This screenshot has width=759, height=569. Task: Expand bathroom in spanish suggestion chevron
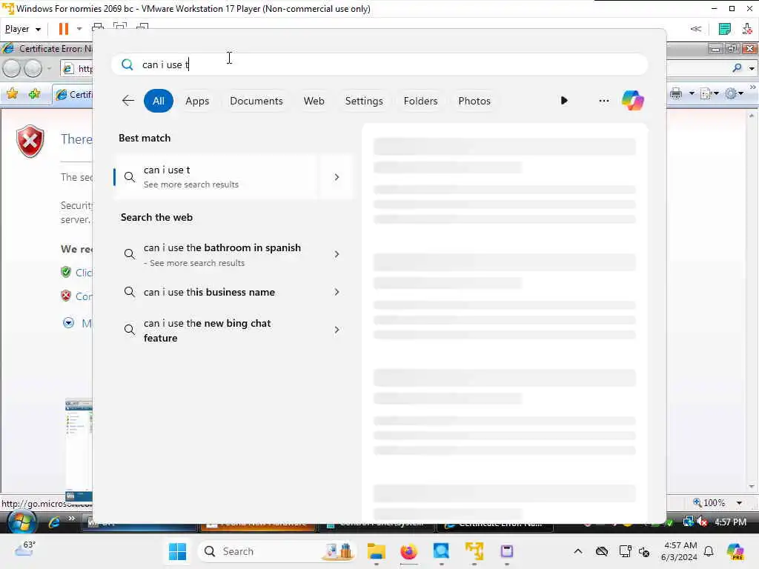click(337, 255)
